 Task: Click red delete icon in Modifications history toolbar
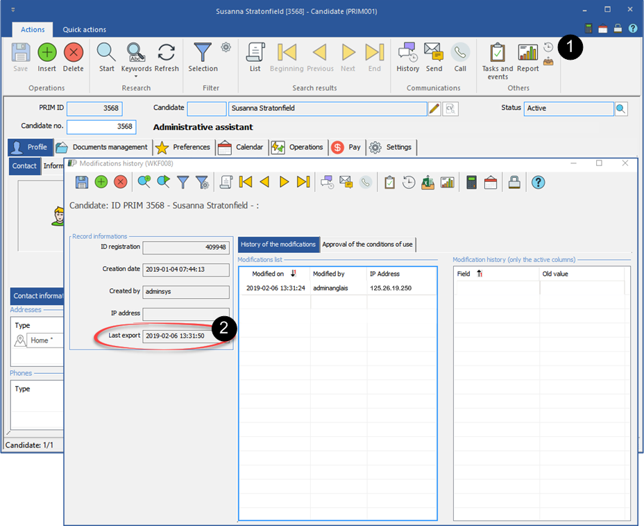tap(120, 182)
